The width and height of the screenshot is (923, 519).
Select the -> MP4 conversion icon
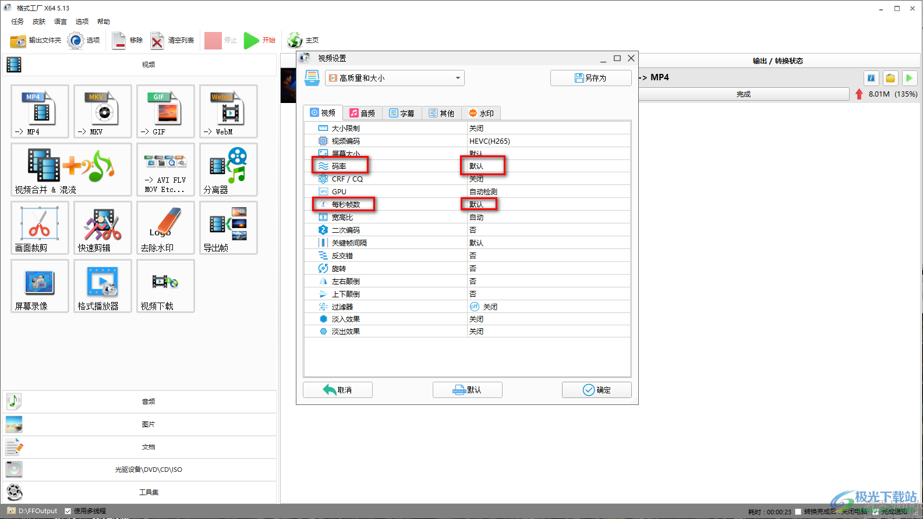pyautogui.click(x=40, y=111)
